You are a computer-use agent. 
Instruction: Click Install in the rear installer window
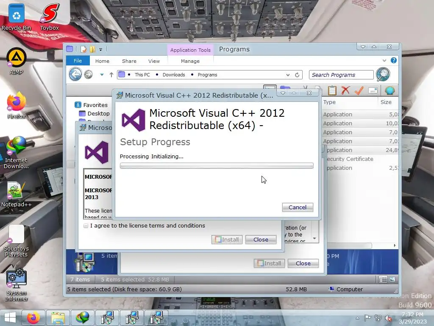269,263
